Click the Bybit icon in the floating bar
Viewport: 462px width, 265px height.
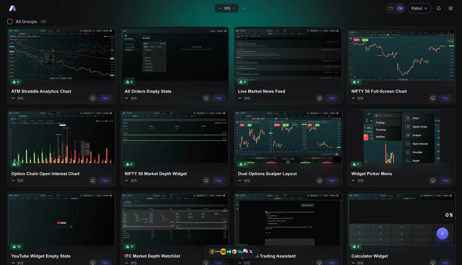click(x=217, y=251)
